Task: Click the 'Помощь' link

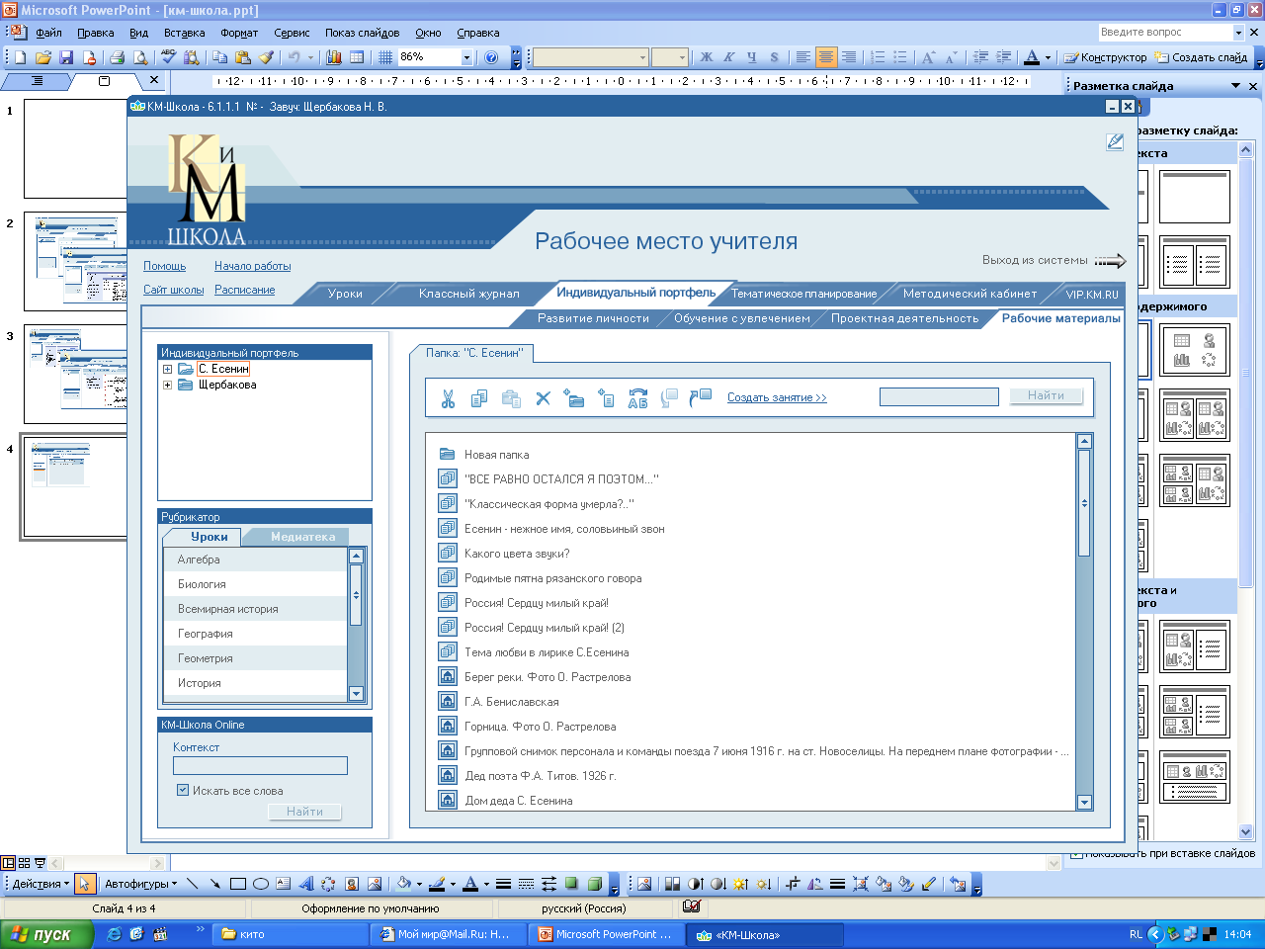Action: 164,266
